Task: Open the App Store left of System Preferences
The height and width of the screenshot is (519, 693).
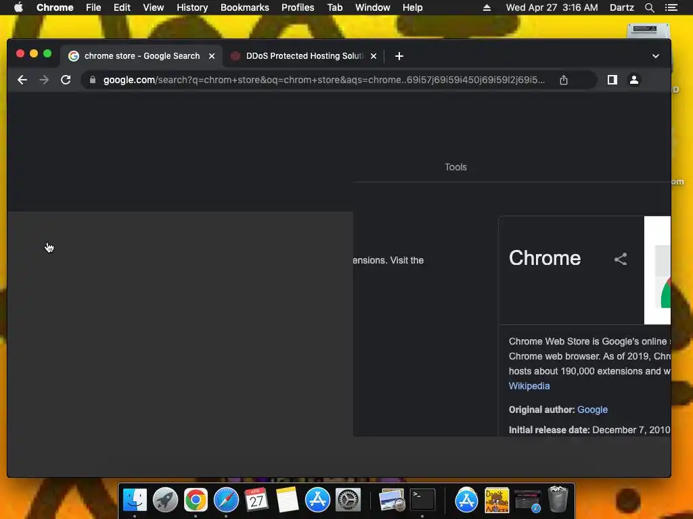Action: point(318,500)
